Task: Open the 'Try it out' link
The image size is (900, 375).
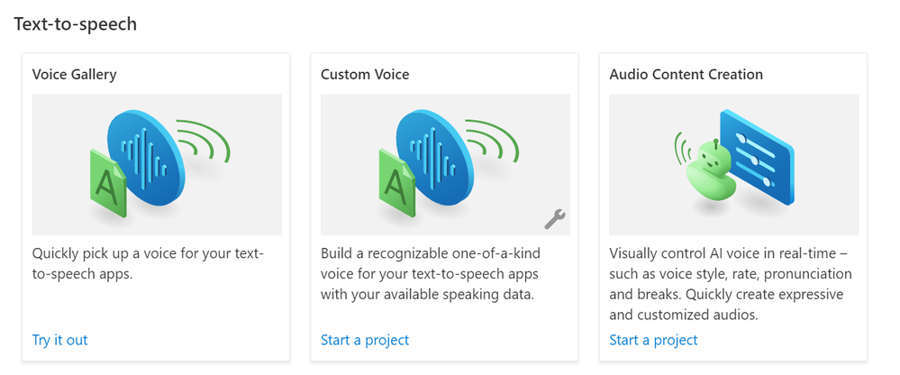Action: [59, 340]
